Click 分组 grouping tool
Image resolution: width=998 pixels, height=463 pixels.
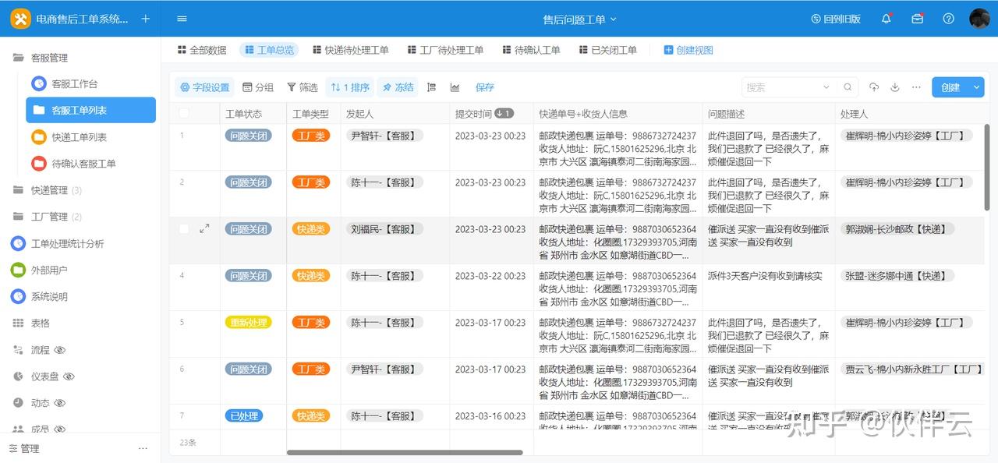[258, 87]
